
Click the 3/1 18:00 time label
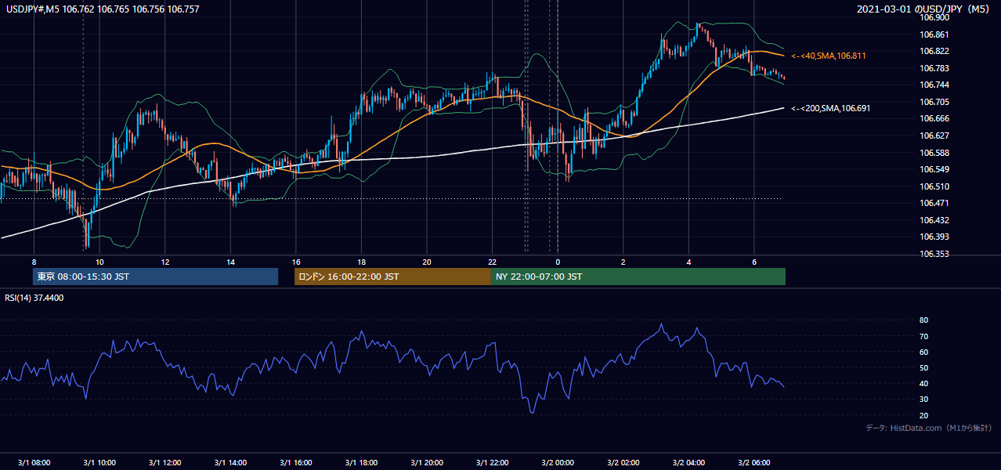coord(360,463)
